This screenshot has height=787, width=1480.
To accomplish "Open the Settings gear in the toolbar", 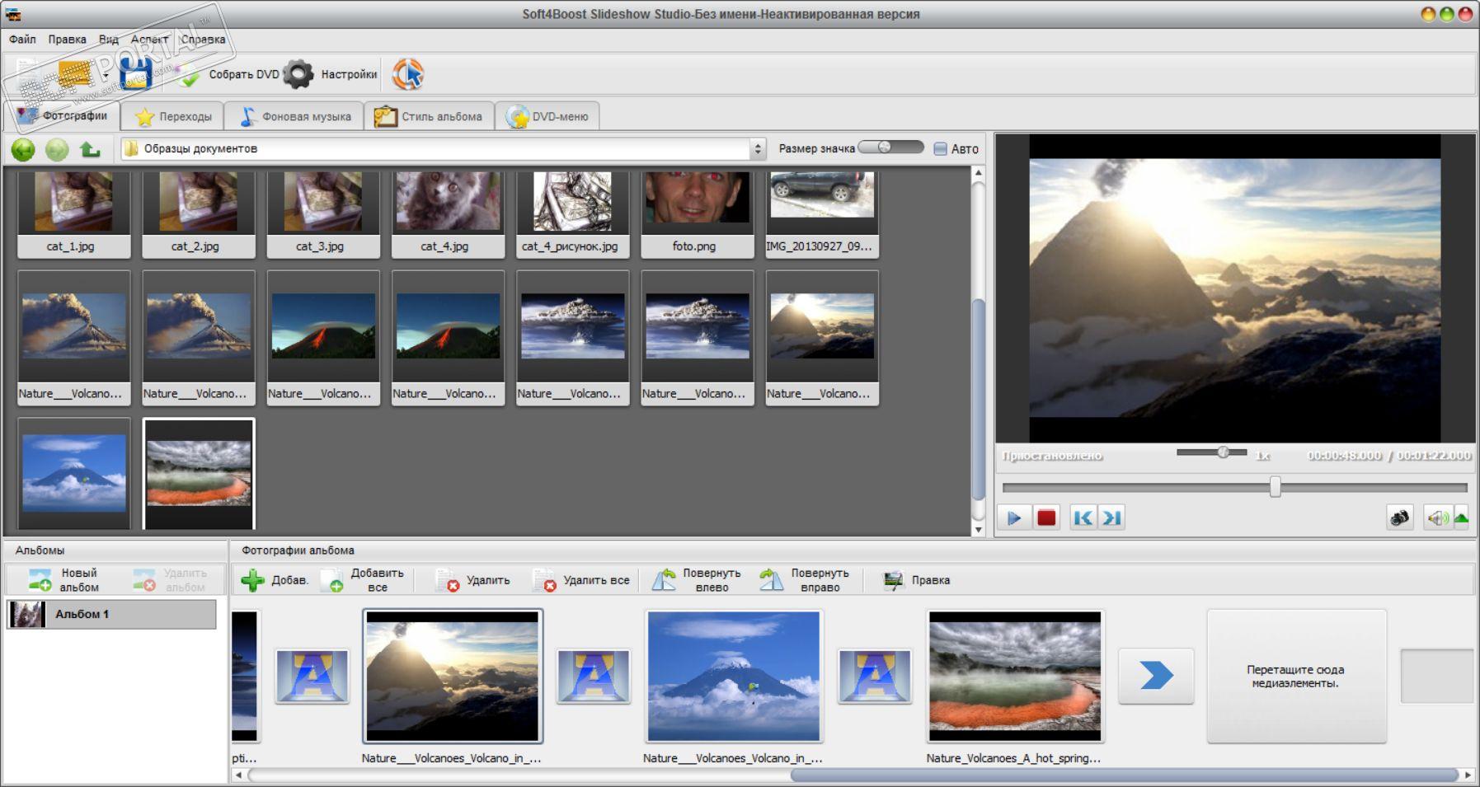I will (298, 74).
